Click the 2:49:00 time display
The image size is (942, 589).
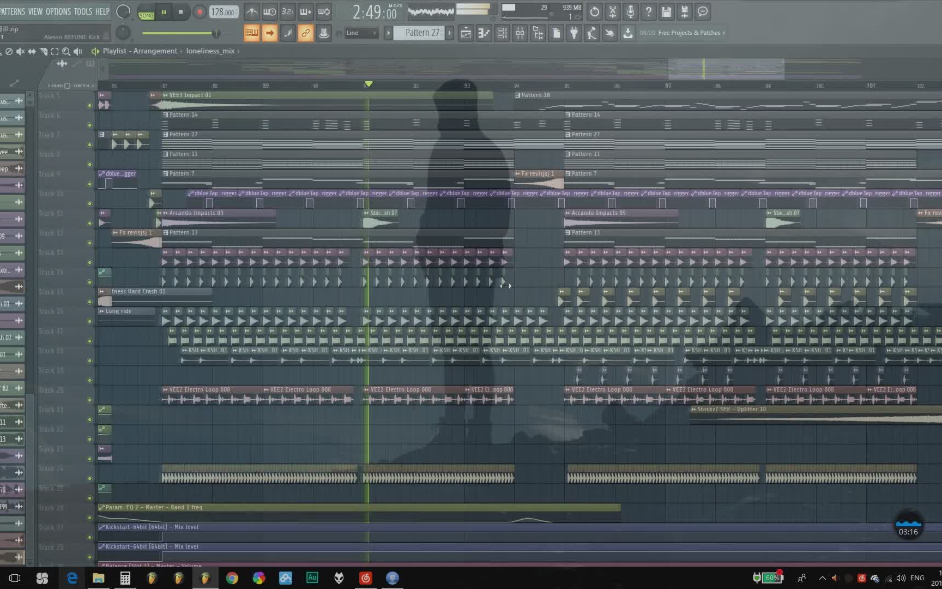tap(375, 12)
